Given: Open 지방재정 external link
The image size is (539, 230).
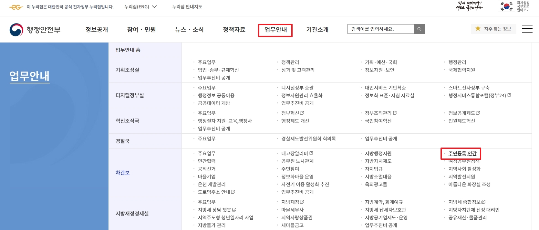Looking at the screenshot, I should point(292,202).
